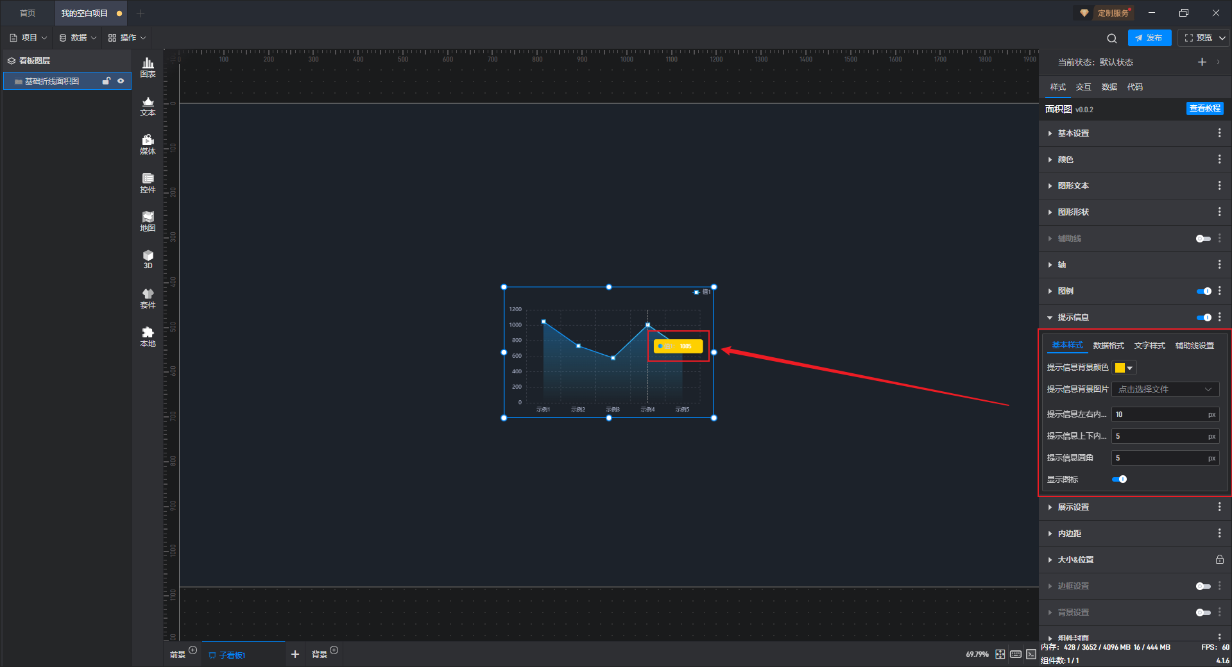Image resolution: width=1232 pixels, height=667 pixels.
Task: Expand the 颜色 section
Action: (1050, 160)
